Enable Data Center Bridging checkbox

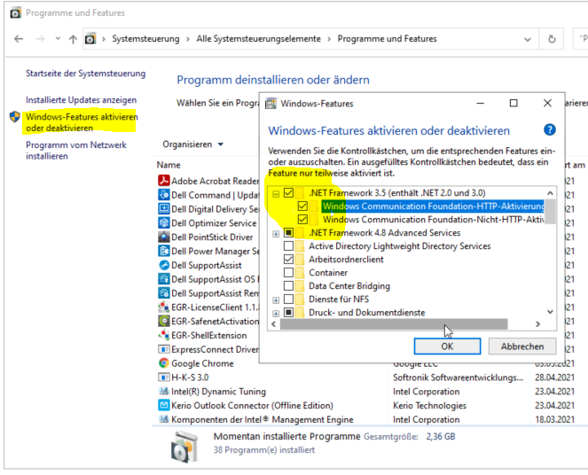coord(288,286)
